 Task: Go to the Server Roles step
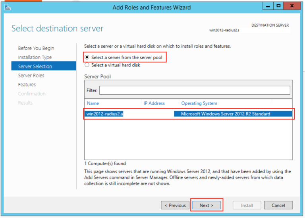(31, 76)
